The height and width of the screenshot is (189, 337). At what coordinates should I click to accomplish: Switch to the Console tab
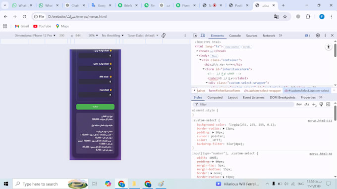235,36
